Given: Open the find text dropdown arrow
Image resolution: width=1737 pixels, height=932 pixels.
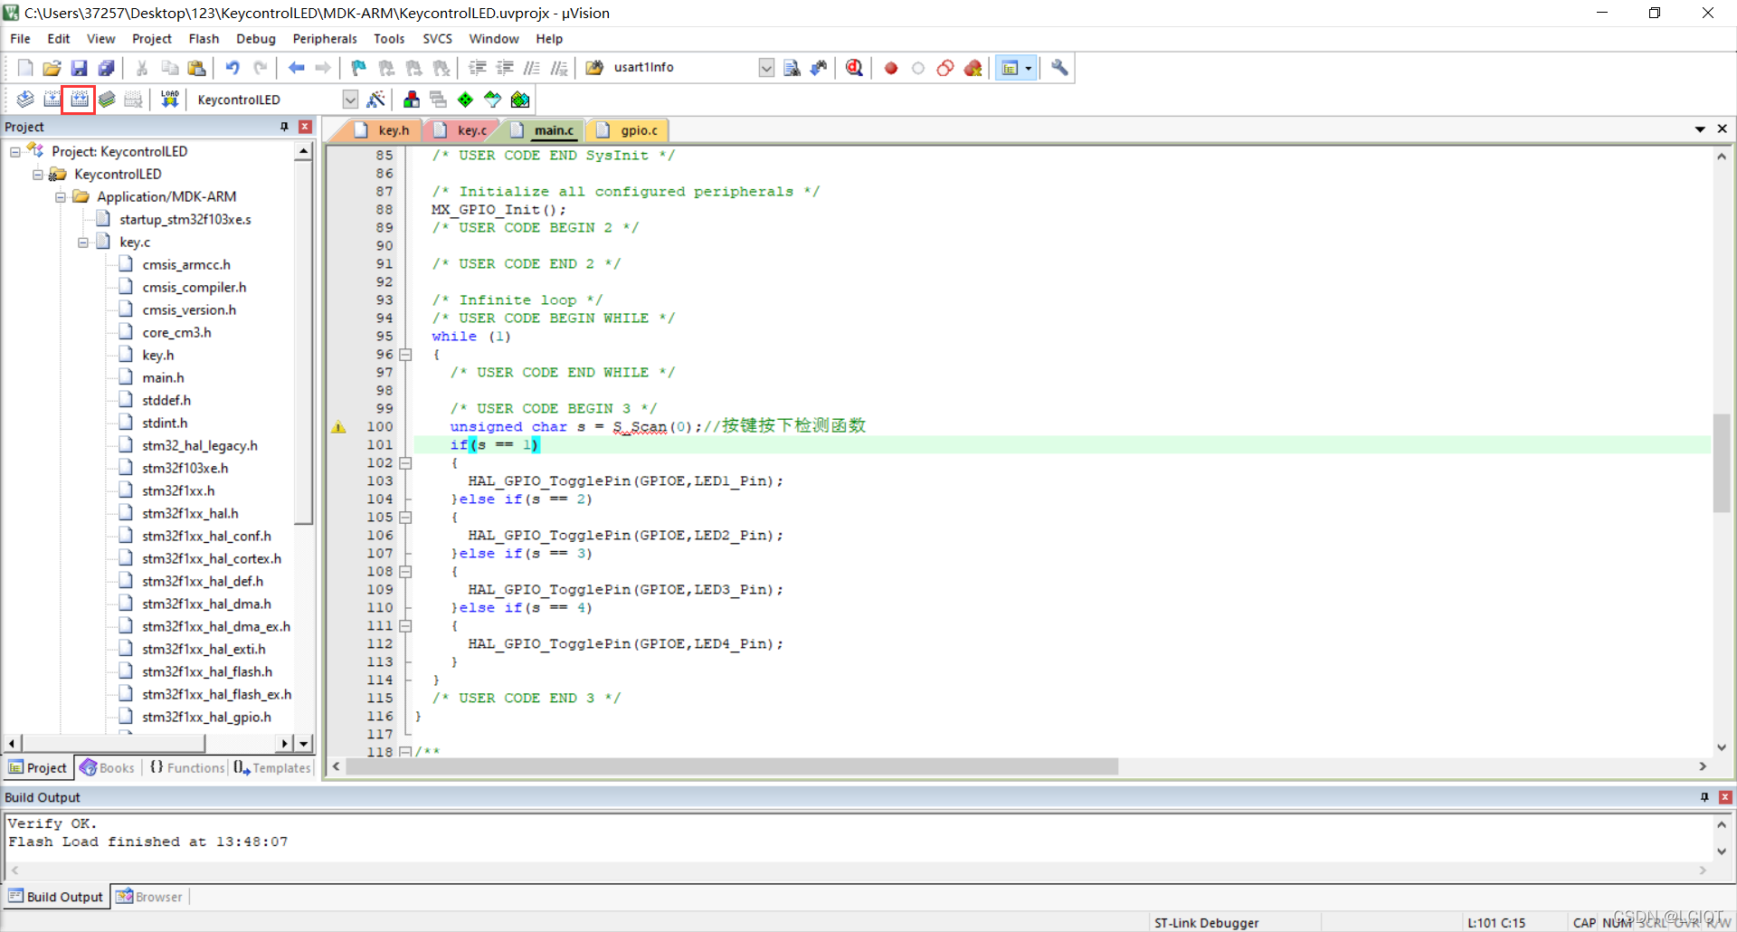Looking at the screenshot, I should tap(766, 68).
